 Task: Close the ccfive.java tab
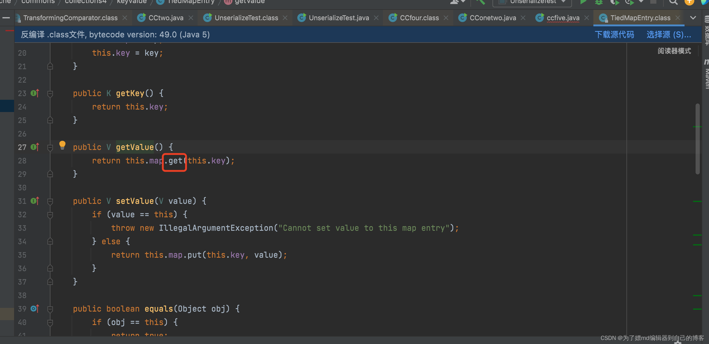click(587, 18)
